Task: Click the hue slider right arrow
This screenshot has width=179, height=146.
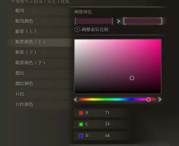Action: coord(160,99)
